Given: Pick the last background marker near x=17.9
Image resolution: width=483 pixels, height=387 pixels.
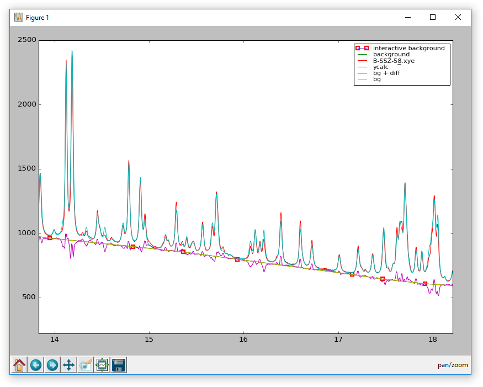Looking at the screenshot, I should (425, 284).
